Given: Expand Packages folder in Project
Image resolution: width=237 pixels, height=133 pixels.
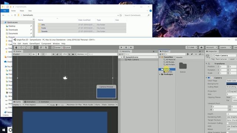Looking at the screenshot, I should point(160,74).
